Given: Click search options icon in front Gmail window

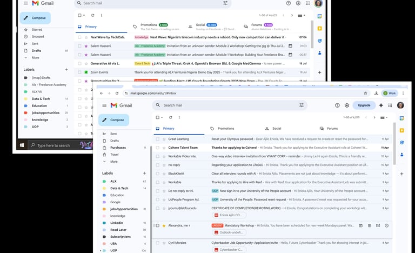Looking at the screenshot, I should click(302, 105).
